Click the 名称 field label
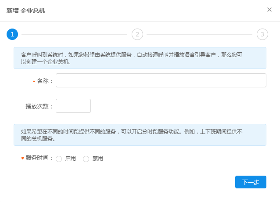The image size is (280, 202). [45, 81]
